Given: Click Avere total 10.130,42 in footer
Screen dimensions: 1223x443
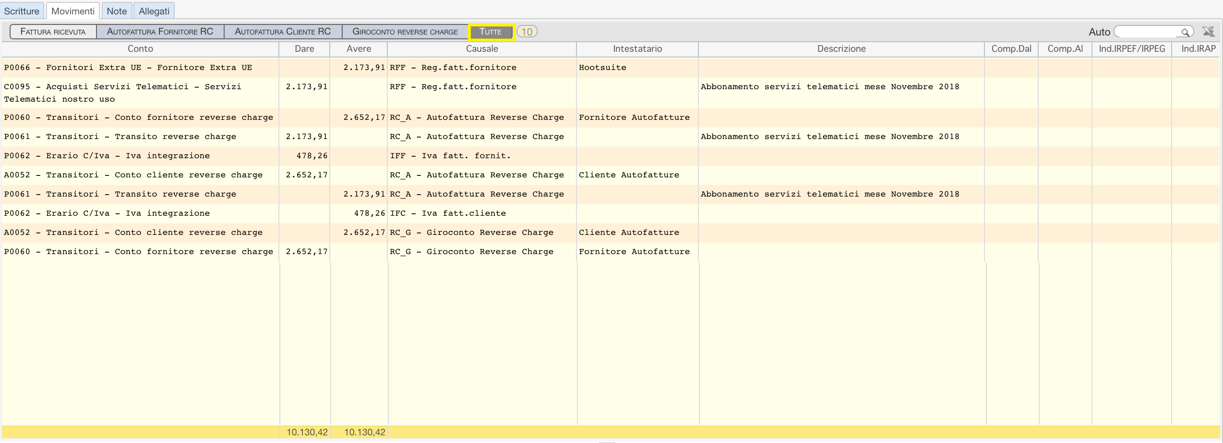Looking at the screenshot, I should click(x=364, y=432).
